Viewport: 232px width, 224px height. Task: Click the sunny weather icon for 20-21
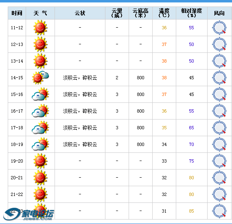tap(40, 178)
